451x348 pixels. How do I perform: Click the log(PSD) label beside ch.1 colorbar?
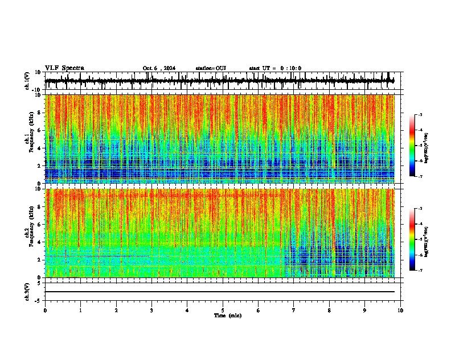coord(427,148)
